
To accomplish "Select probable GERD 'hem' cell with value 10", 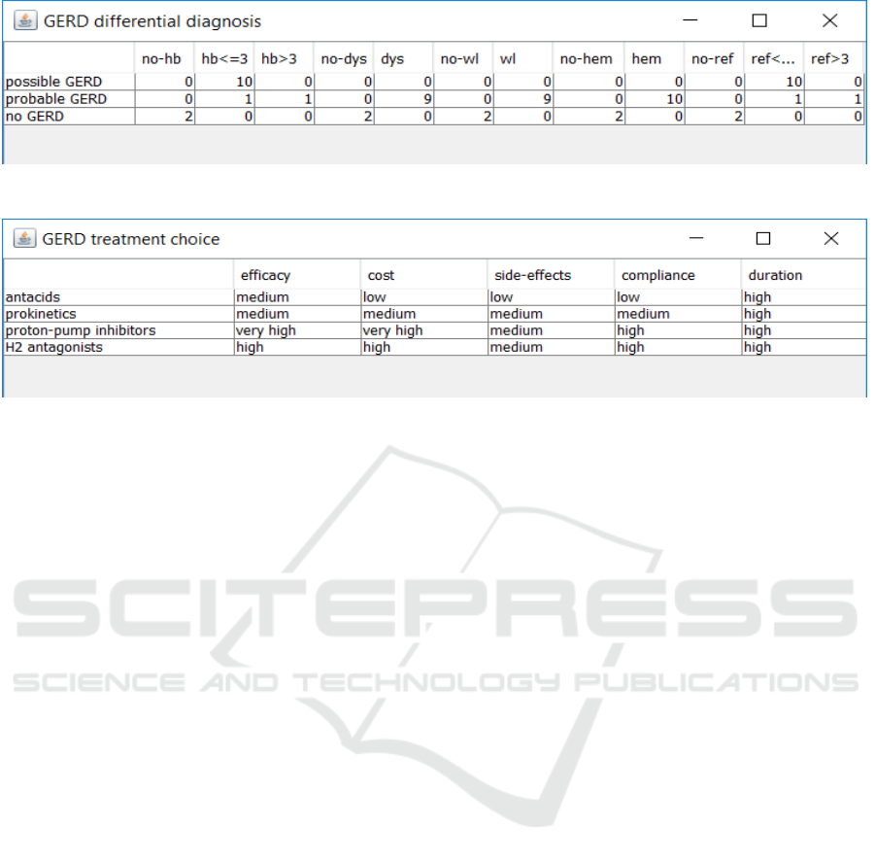I will click(x=654, y=99).
